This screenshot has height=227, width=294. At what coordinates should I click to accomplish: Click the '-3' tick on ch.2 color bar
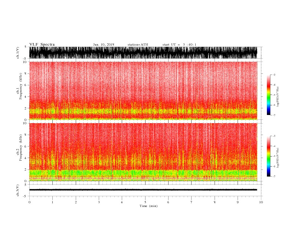pyautogui.click(x=274, y=136)
